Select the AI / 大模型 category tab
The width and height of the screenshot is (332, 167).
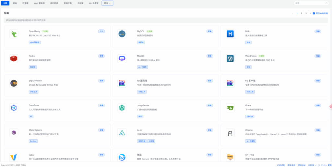(94, 3)
